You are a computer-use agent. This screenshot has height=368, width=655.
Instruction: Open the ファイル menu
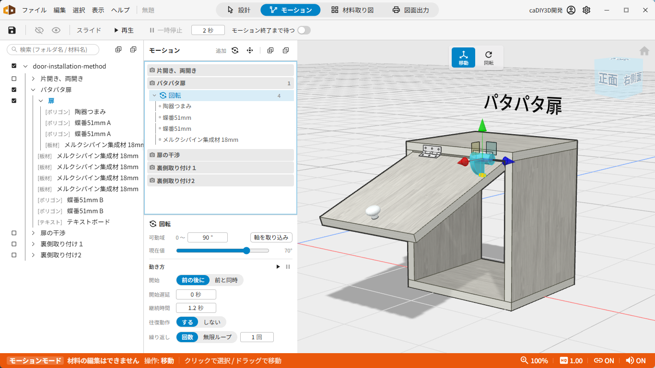tap(35, 10)
